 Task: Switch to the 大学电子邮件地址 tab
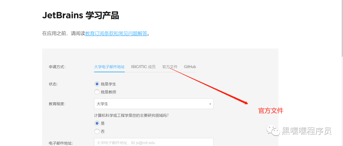tap(109, 67)
